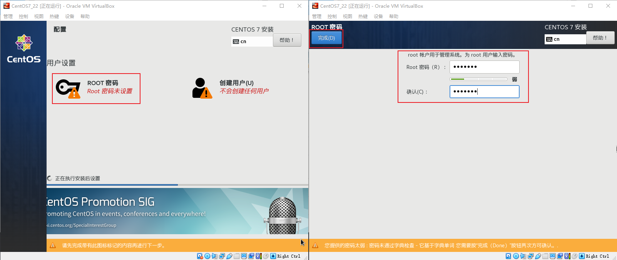Click optical disc icon in right window status bar
This screenshot has height=260, width=617.
click(x=516, y=256)
